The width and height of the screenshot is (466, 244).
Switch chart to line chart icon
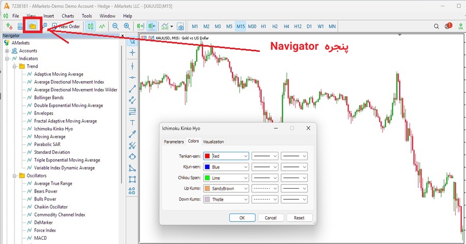pos(102,26)
